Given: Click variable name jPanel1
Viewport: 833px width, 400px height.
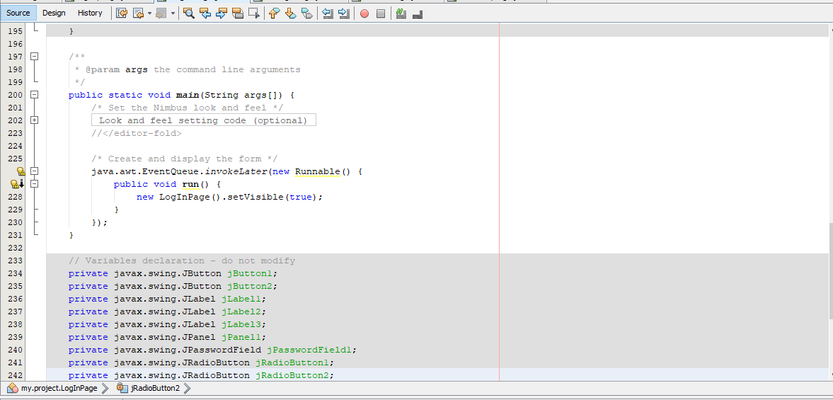Looking at the screenshot, I should point(242,337).
